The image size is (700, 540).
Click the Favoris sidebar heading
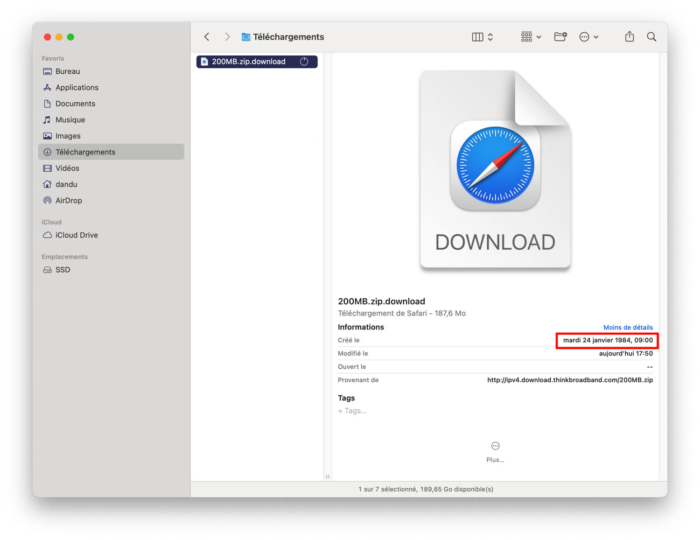53,58
